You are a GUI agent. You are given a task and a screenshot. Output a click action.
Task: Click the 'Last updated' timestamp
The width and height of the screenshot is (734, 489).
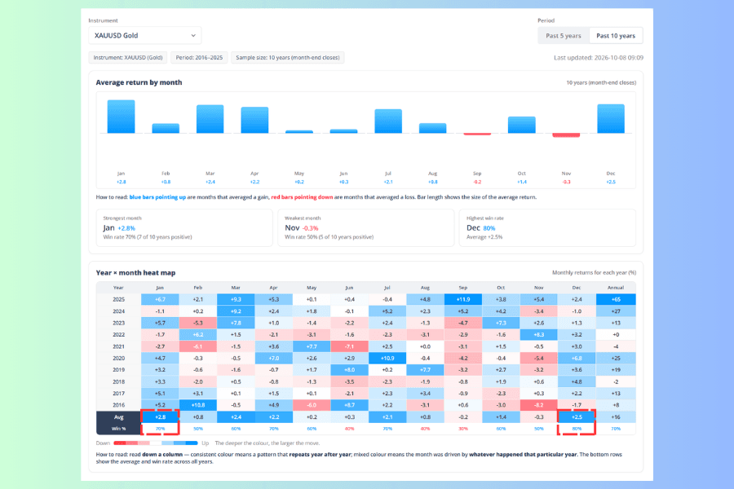click(599, 58)
